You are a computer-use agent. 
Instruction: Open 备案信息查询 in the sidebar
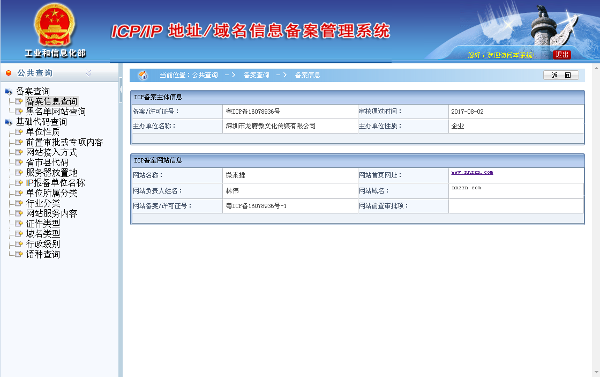51,101
